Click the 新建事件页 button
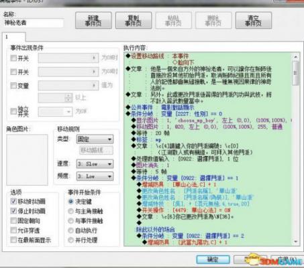Screen dimensions: 304x268 pos(93,21)
